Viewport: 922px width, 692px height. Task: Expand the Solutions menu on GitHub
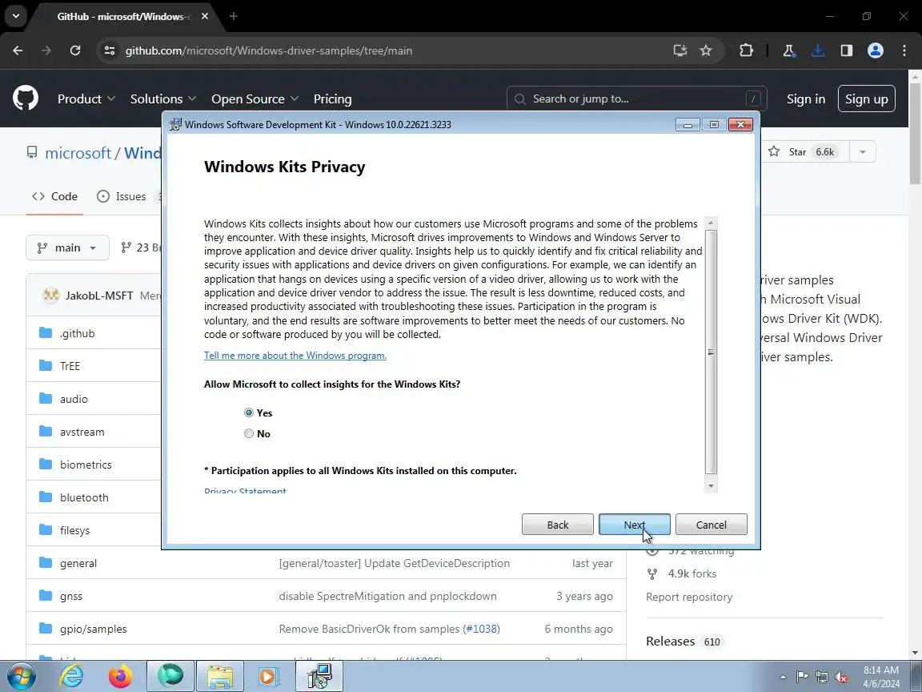[x=163, y=99]
